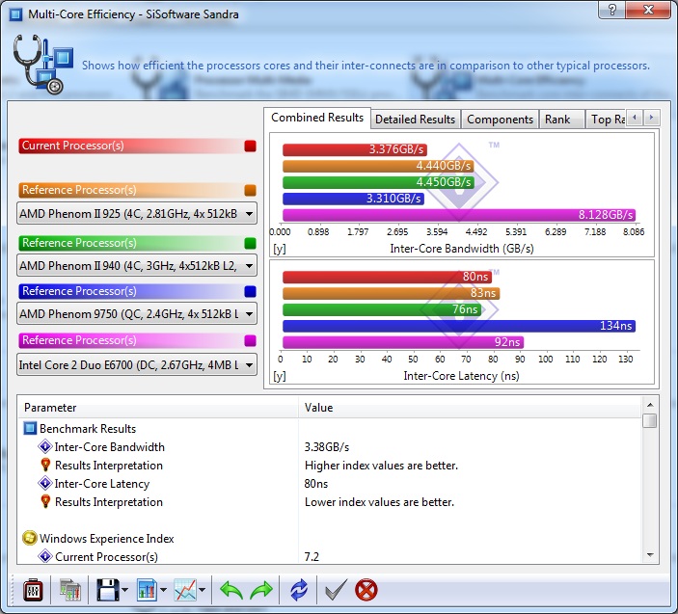Screen dimensions: 678x614
Task: Click the 8.128GB/s magenta bandwidth bar
Action: (x=459, y=214)
